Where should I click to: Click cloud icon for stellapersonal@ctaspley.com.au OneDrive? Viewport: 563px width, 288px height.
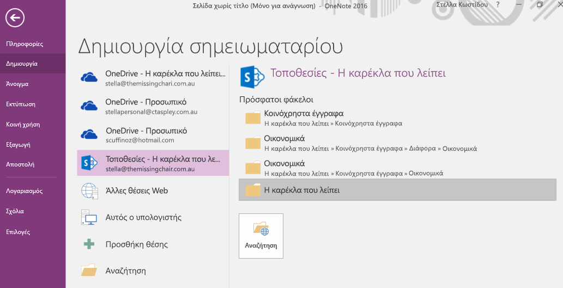coord(89,106)
